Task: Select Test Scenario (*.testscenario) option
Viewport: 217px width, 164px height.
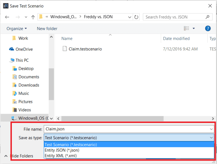Action: pos(71,145)
